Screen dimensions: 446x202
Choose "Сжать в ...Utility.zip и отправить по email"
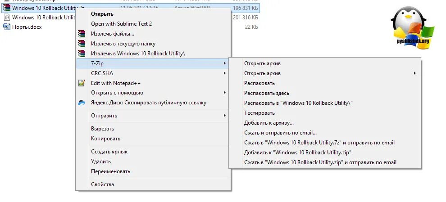325,162
